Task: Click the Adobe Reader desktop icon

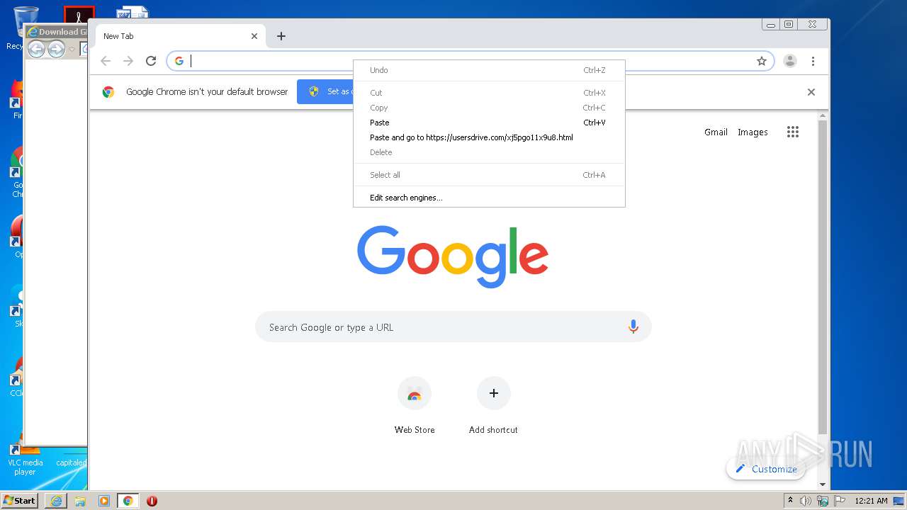Action: click(x=79, y=14)
